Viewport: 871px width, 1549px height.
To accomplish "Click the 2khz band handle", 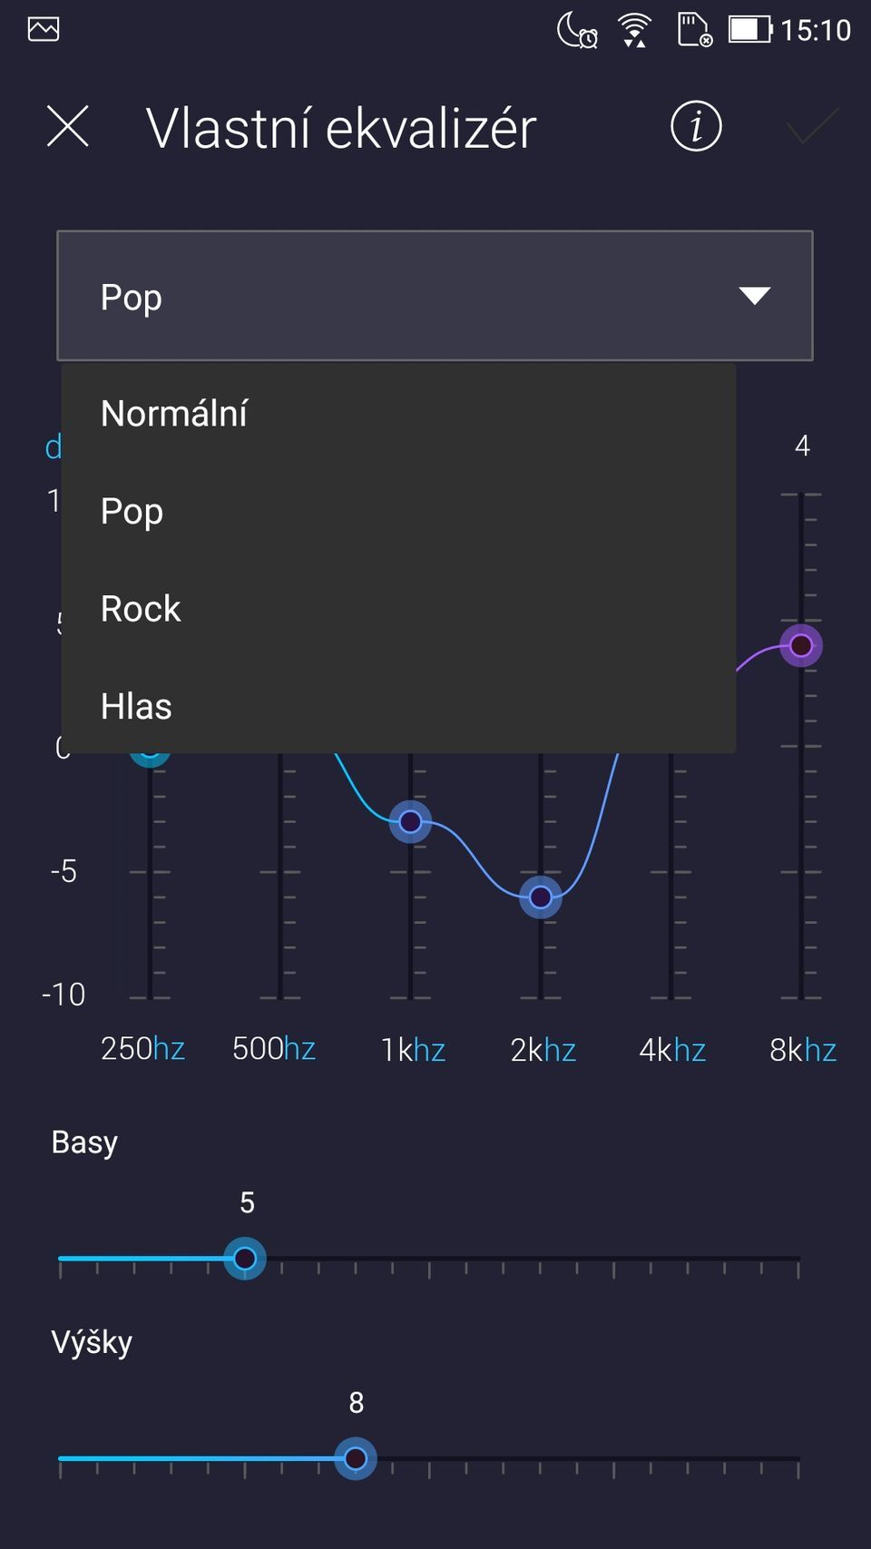I will (541, 897).
